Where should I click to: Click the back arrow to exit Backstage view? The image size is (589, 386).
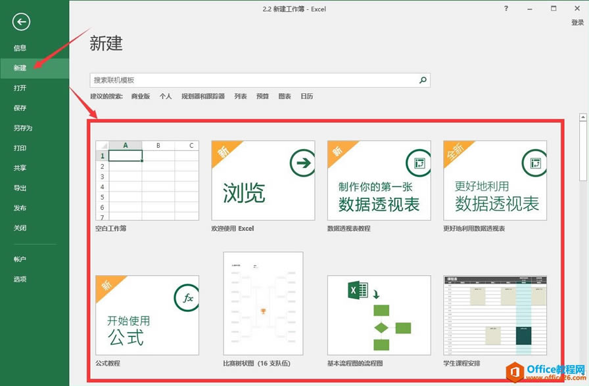point(20,22)
